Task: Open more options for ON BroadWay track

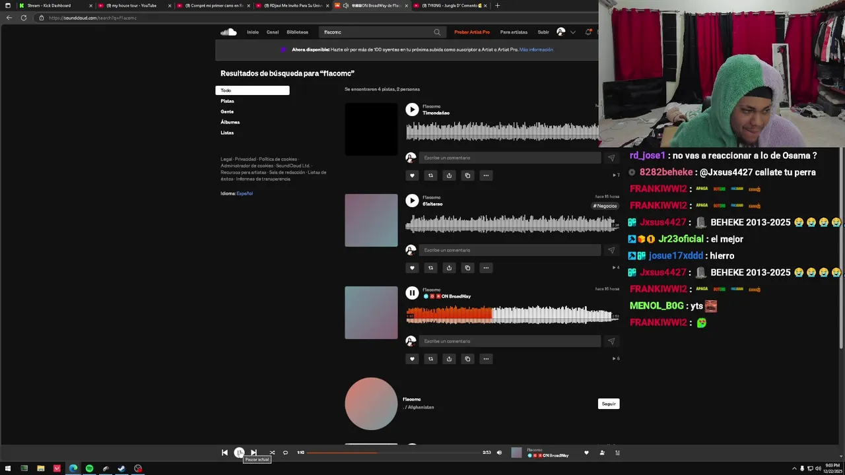Action: pyautogui.click(x=486, y=359)
